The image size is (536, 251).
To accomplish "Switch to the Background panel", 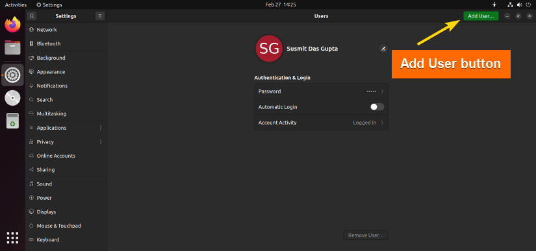I will point(66,58).
